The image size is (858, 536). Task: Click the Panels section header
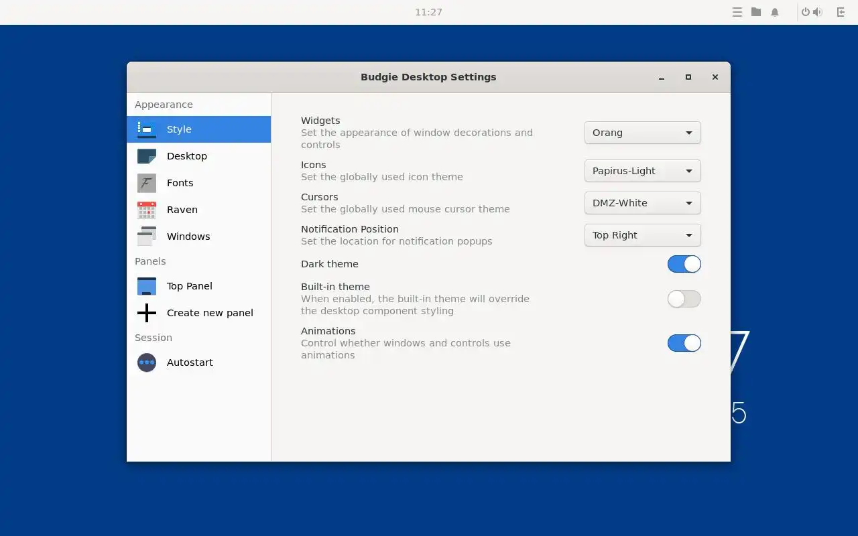[x=150, y=261]
